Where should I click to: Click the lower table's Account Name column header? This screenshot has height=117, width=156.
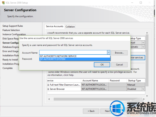pyautogui.click(x=95, y=81)
